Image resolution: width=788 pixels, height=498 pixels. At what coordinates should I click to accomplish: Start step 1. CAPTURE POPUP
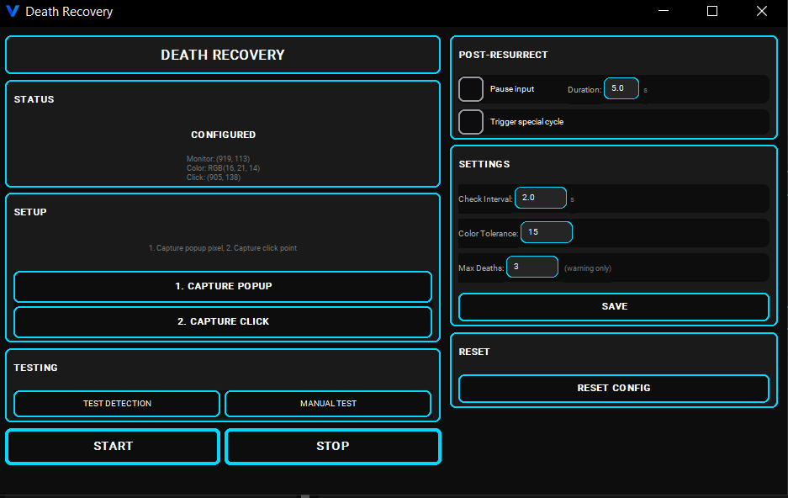223,287
